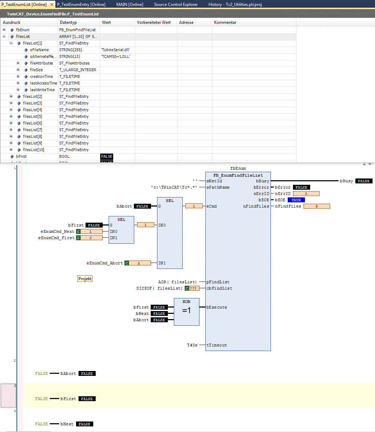Click the array icon beside the filesList row
375x432 pixels.
(x=12, y=36)
